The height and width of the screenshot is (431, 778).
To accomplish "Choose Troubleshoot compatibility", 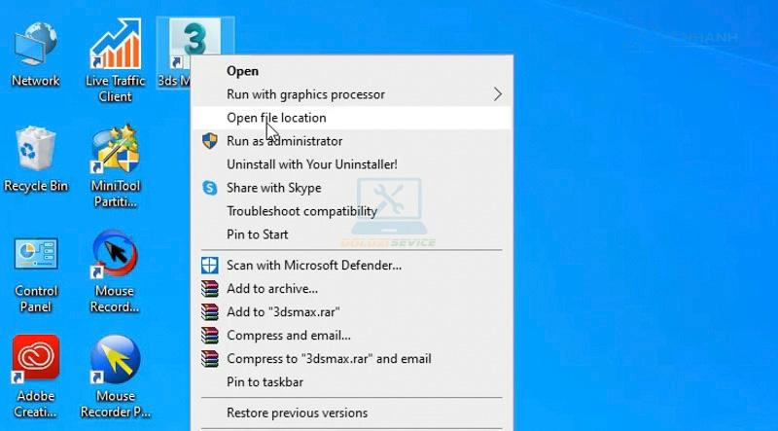I will pyautogui.click(x=351, y=211).
